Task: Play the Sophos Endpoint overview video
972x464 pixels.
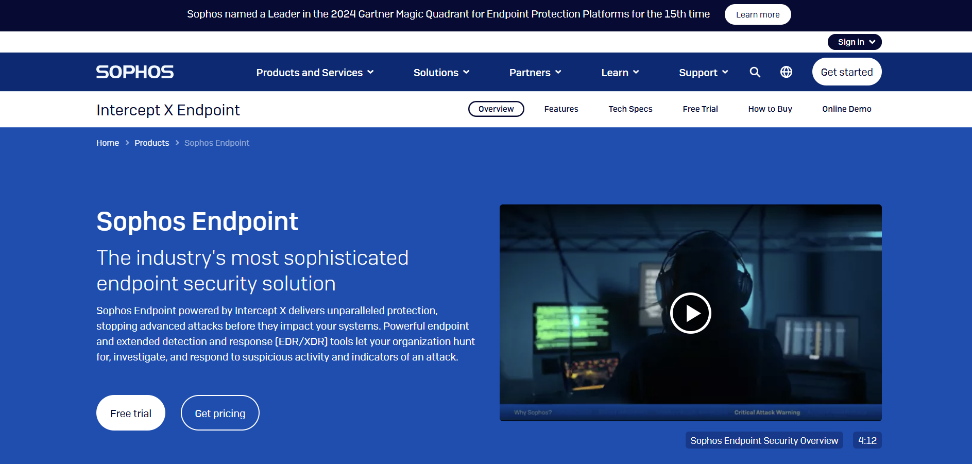Action: (690, 313)
